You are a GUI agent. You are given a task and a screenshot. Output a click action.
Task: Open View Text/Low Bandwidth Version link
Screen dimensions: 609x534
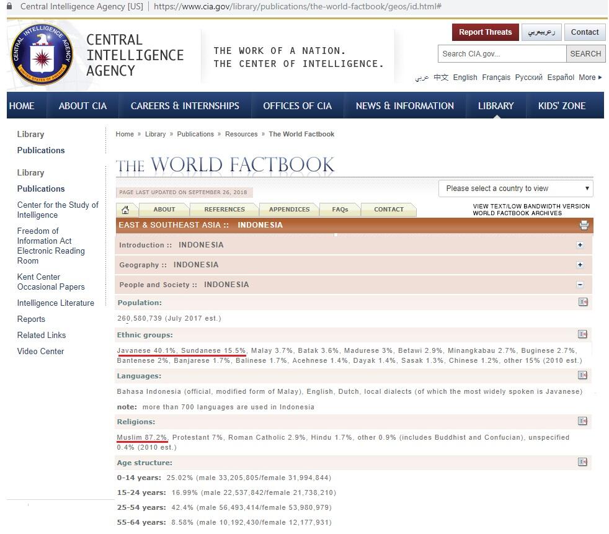531,207
